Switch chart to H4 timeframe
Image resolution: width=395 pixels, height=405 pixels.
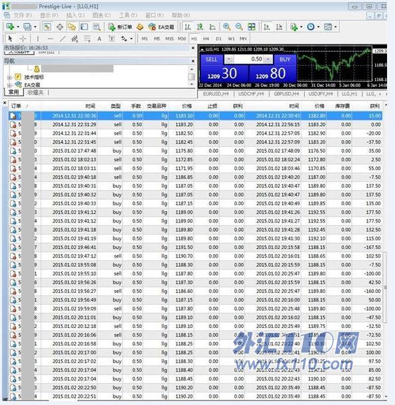pos(206,39)
